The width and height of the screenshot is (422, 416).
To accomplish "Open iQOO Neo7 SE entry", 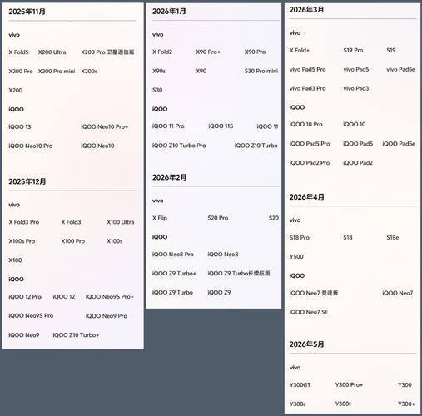I will [x=309, y=312].
